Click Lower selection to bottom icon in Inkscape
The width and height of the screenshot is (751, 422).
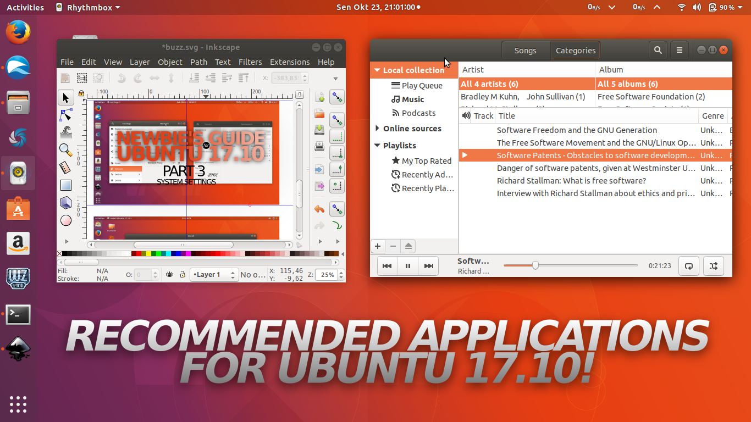point(194,78)
